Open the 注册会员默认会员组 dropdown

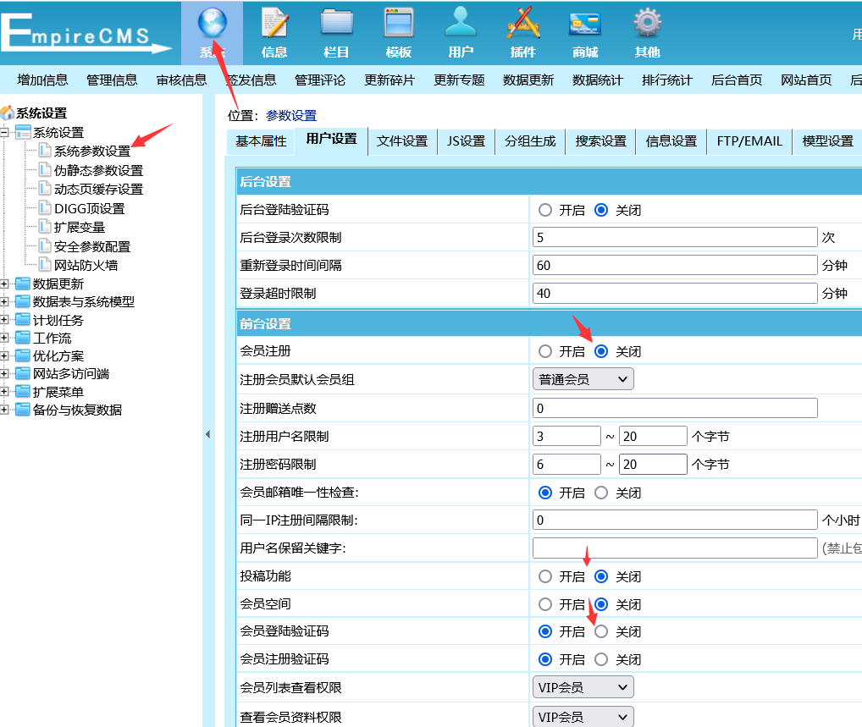[x=583, y=379]
